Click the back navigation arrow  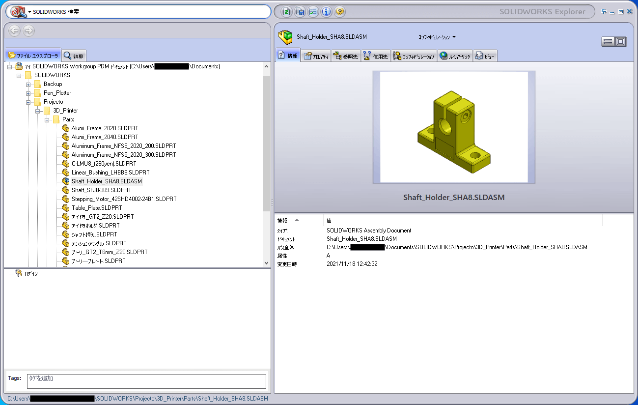[x=14, y=30]
